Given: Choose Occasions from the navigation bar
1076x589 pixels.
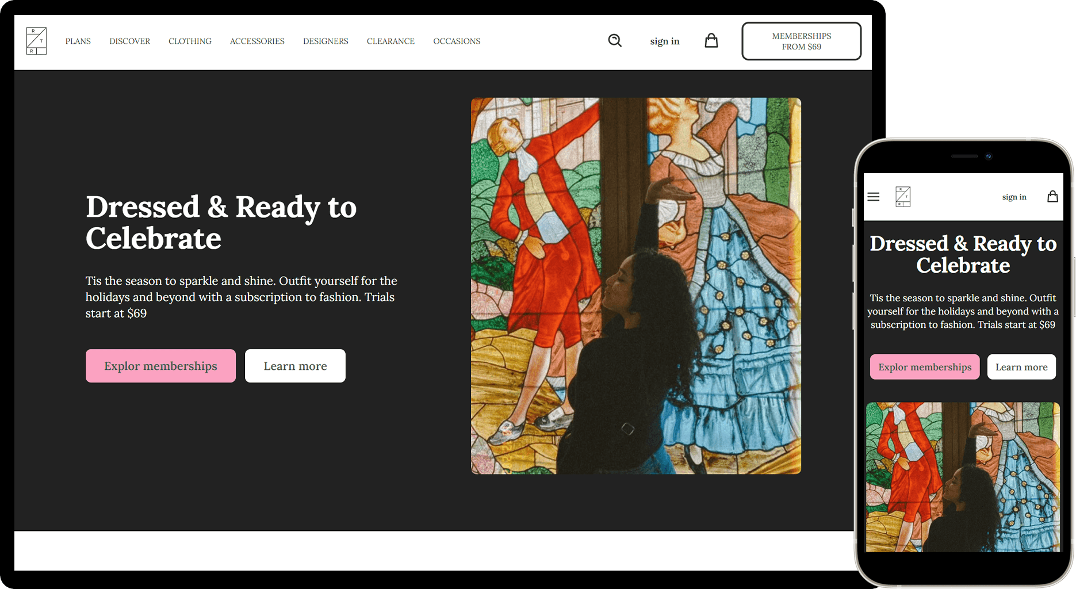Looking at the screenshot, I should tap(457, 41).
